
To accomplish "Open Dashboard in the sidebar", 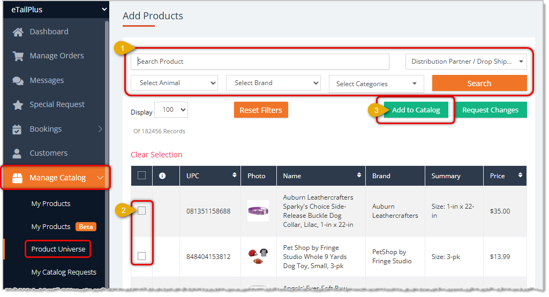I will pyautogui.click(x=49, y=32).
